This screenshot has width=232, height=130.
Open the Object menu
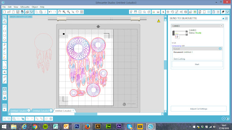pyautogui.click(x=35, y=7)
